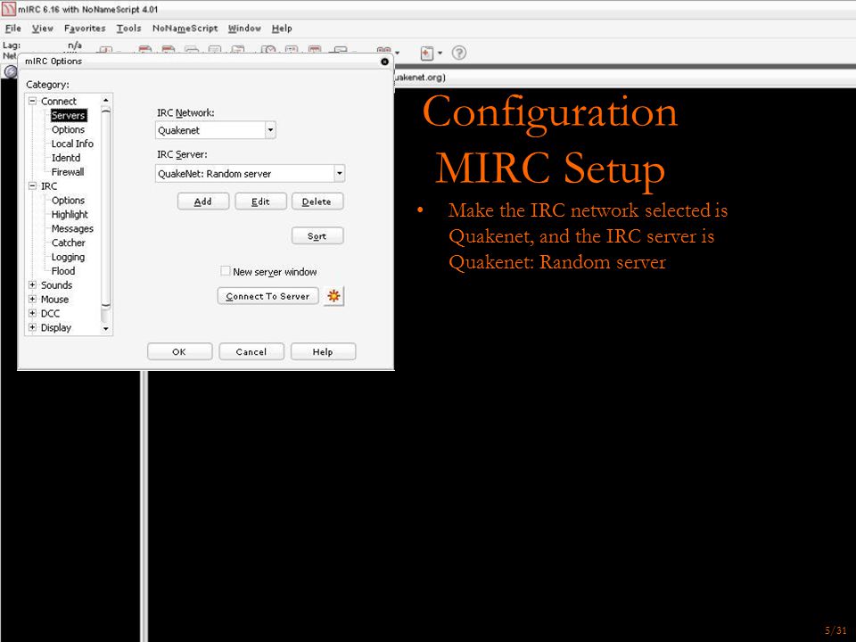Click the Help button in the dialog
Image resolution: width=856 pixels, height=642 pixels.
point(323,351)
